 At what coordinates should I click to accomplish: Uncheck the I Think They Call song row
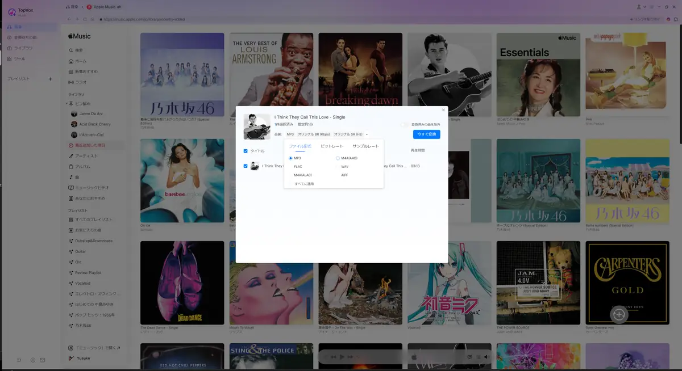click(x=246, y=166)
